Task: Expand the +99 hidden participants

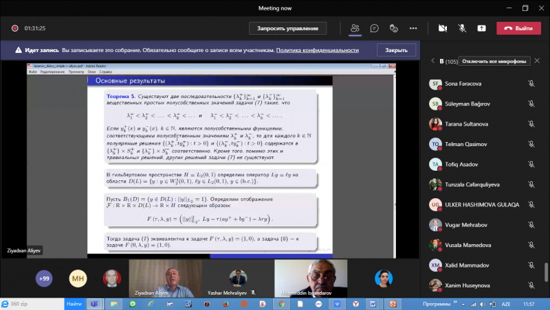Action: 44,278
